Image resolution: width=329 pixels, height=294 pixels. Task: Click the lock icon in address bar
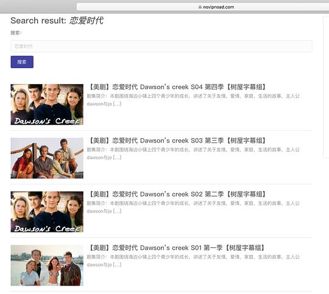pyautogui.click(x=200, y=7)
